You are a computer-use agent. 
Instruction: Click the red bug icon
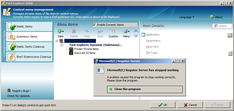[x=9, y=90]
